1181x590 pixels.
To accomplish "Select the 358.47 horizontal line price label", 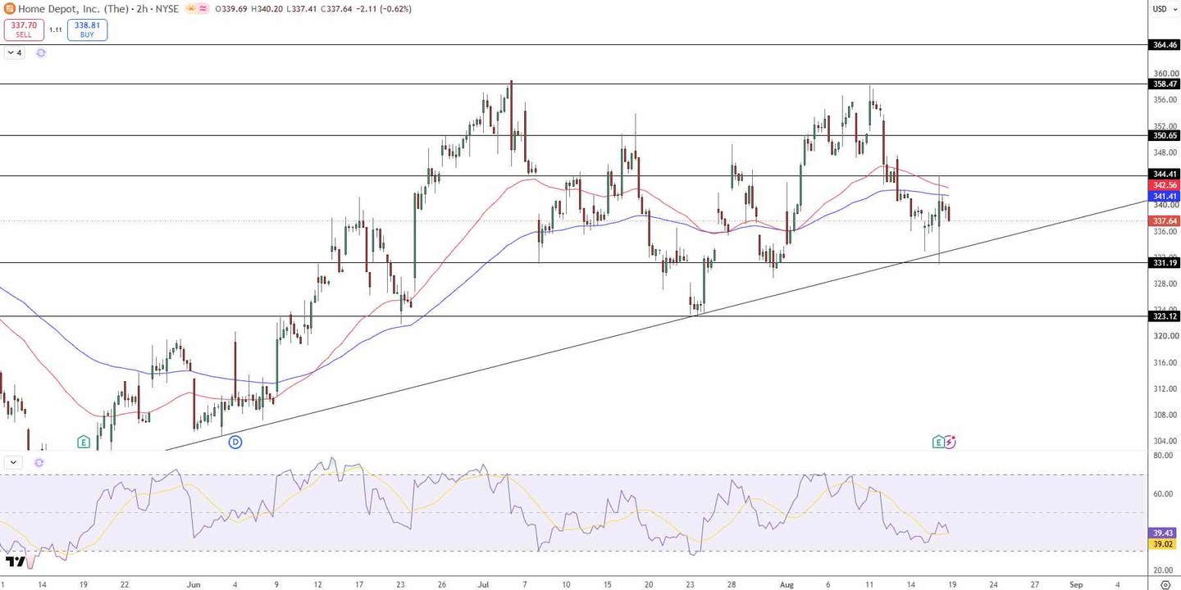I will [x=1165, y=84].
